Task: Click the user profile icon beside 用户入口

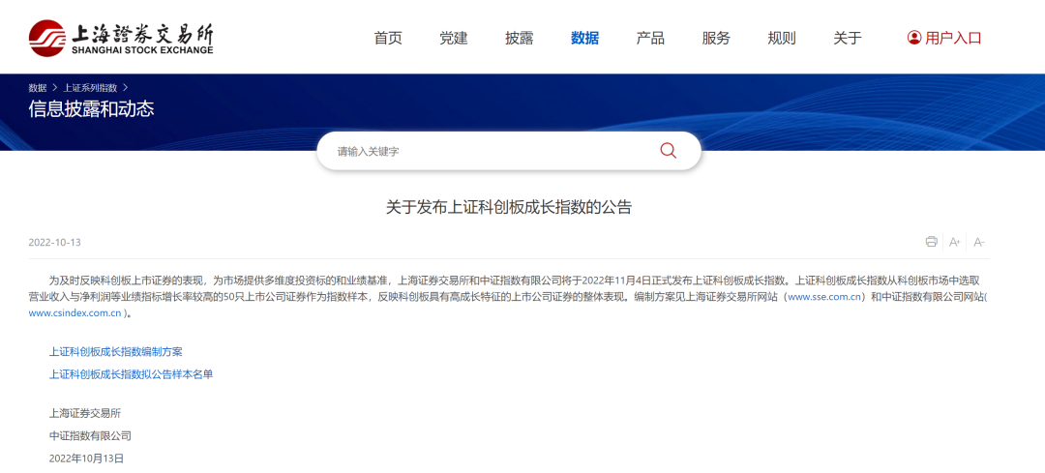Action: [x=913, y=38]
